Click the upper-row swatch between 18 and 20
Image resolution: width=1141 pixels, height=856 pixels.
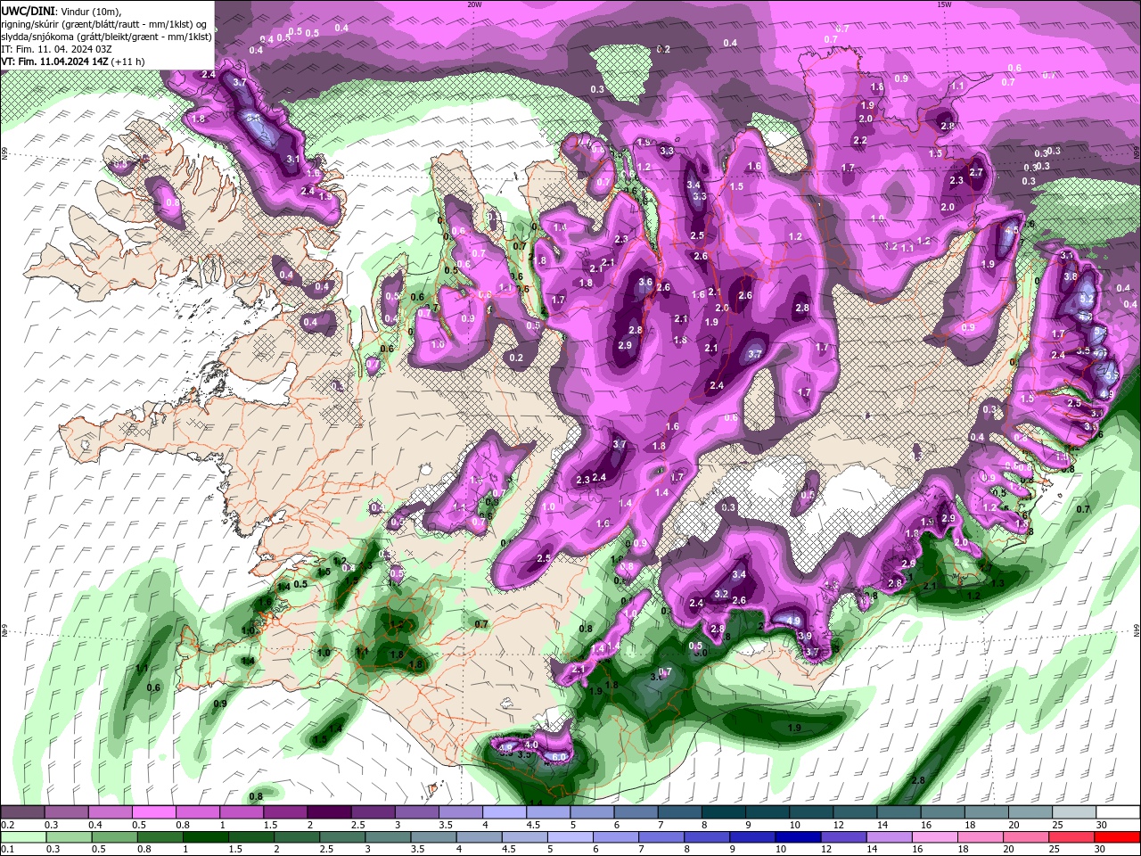986,812
